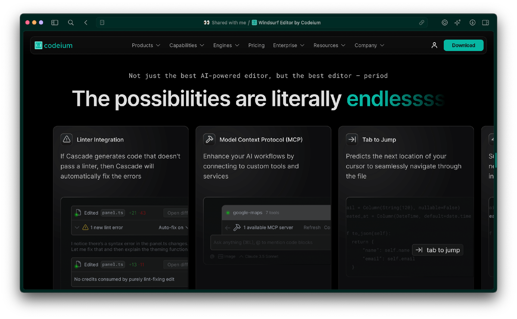Expand the Capabilities menu
The height and width of the screenshot is (319, 517).
point(187,45)
